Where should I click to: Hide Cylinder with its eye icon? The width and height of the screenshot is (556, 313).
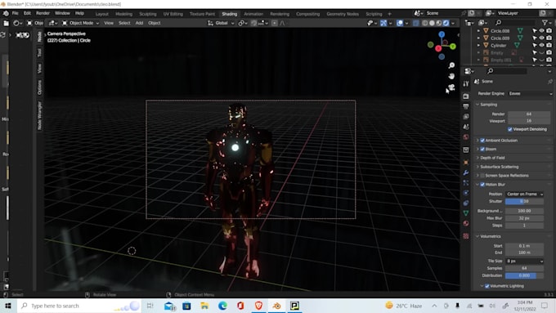pyautogui.click(x=542, y=46)
